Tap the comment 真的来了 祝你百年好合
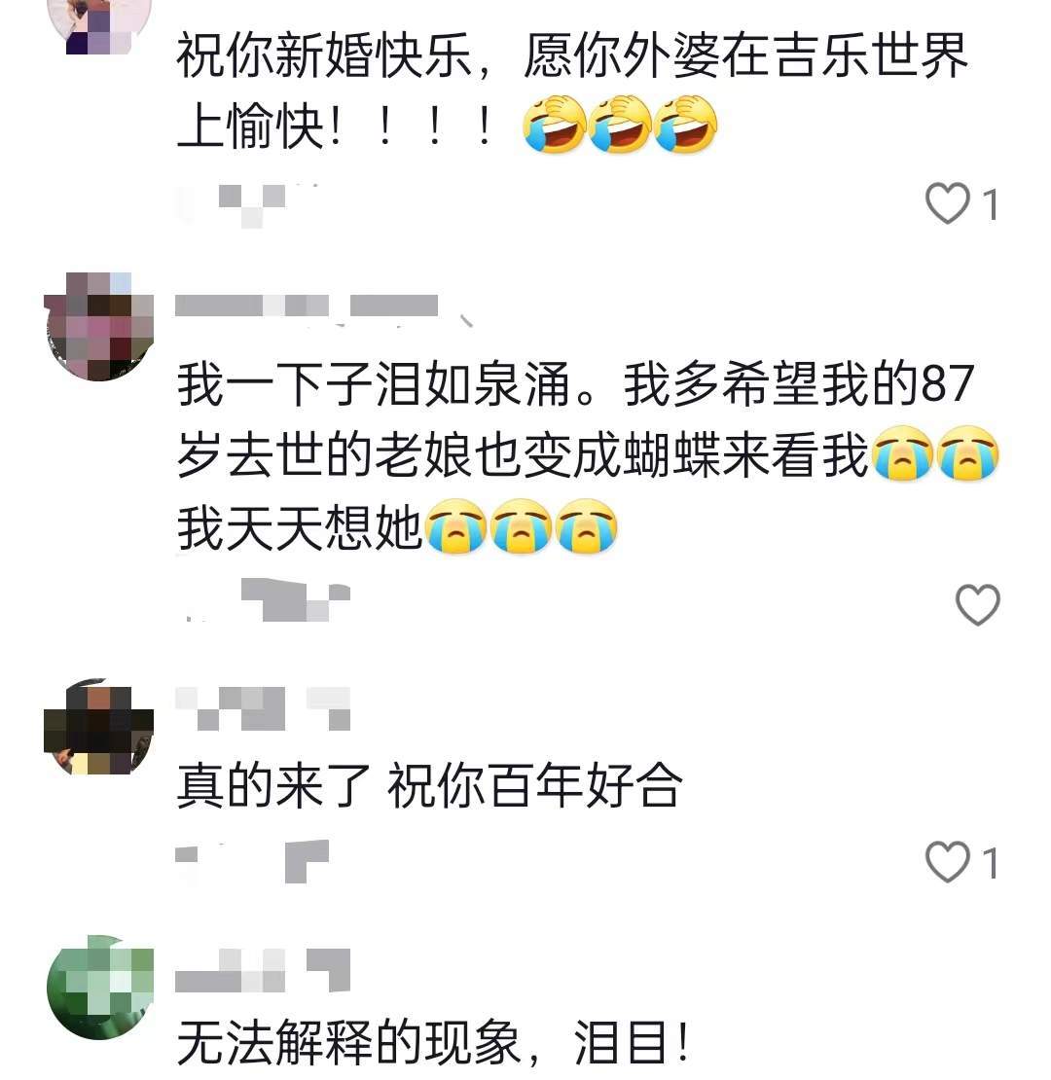The image size is (1051, 1080). (430, 785)
